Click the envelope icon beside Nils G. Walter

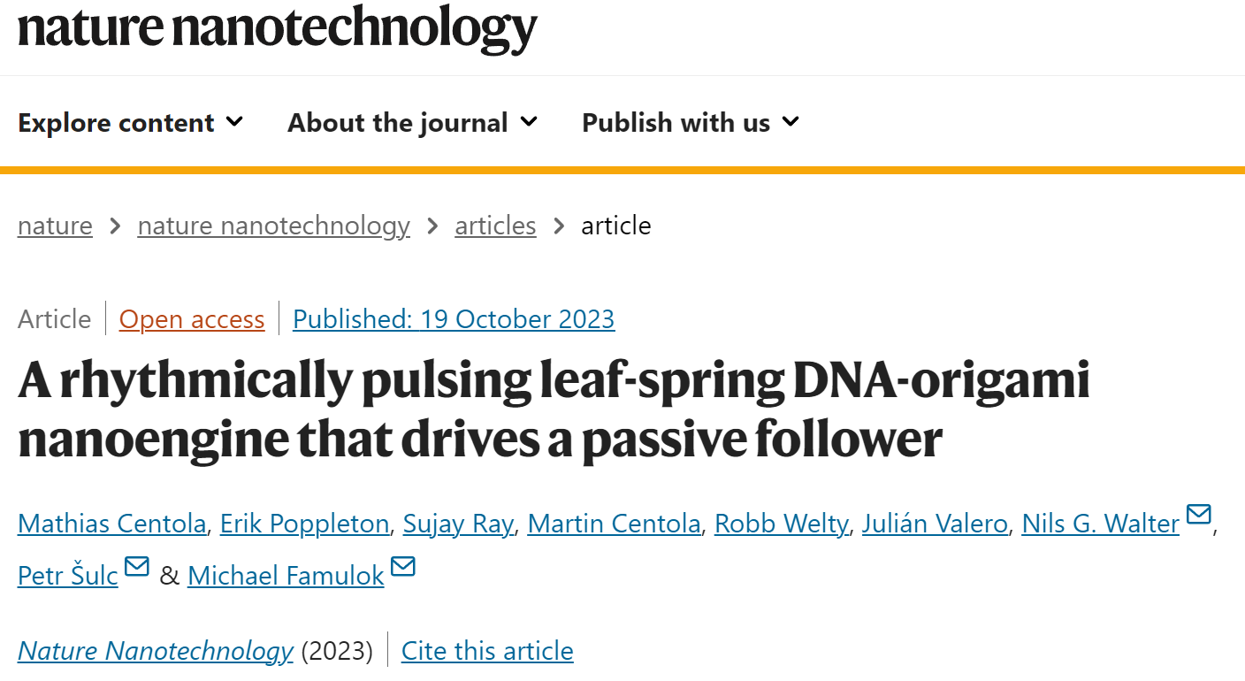click(1198, 514)
